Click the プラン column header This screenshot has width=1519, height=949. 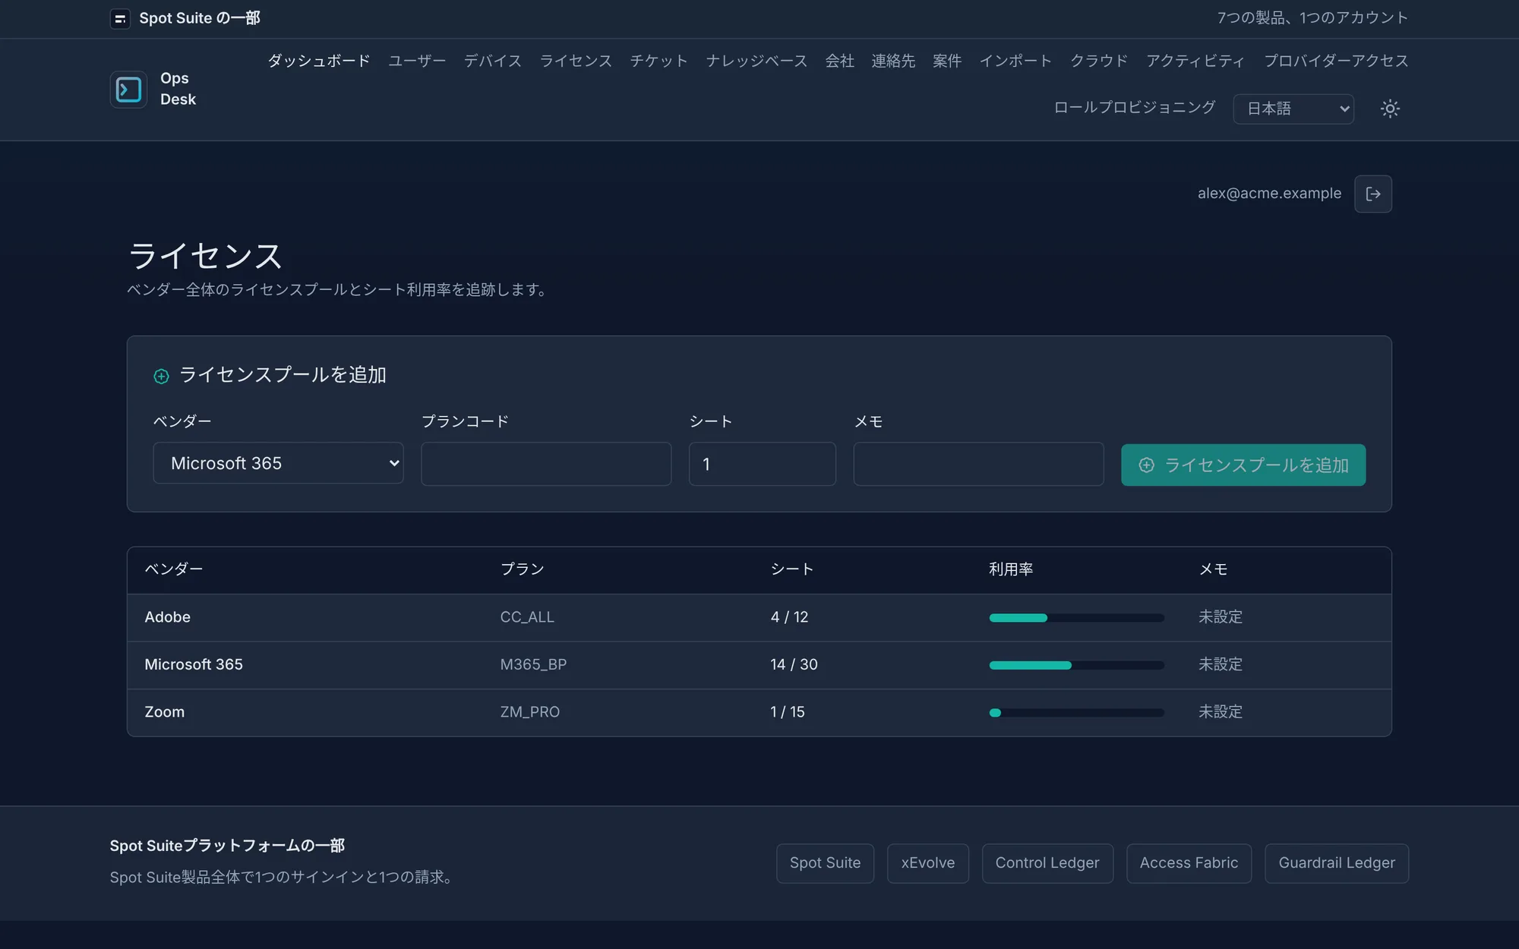click(522, 569)
